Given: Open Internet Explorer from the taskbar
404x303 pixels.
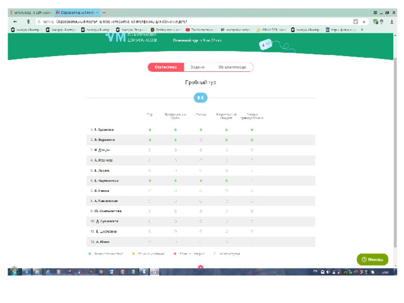Looking at the screenshot, I should point(48,272).
